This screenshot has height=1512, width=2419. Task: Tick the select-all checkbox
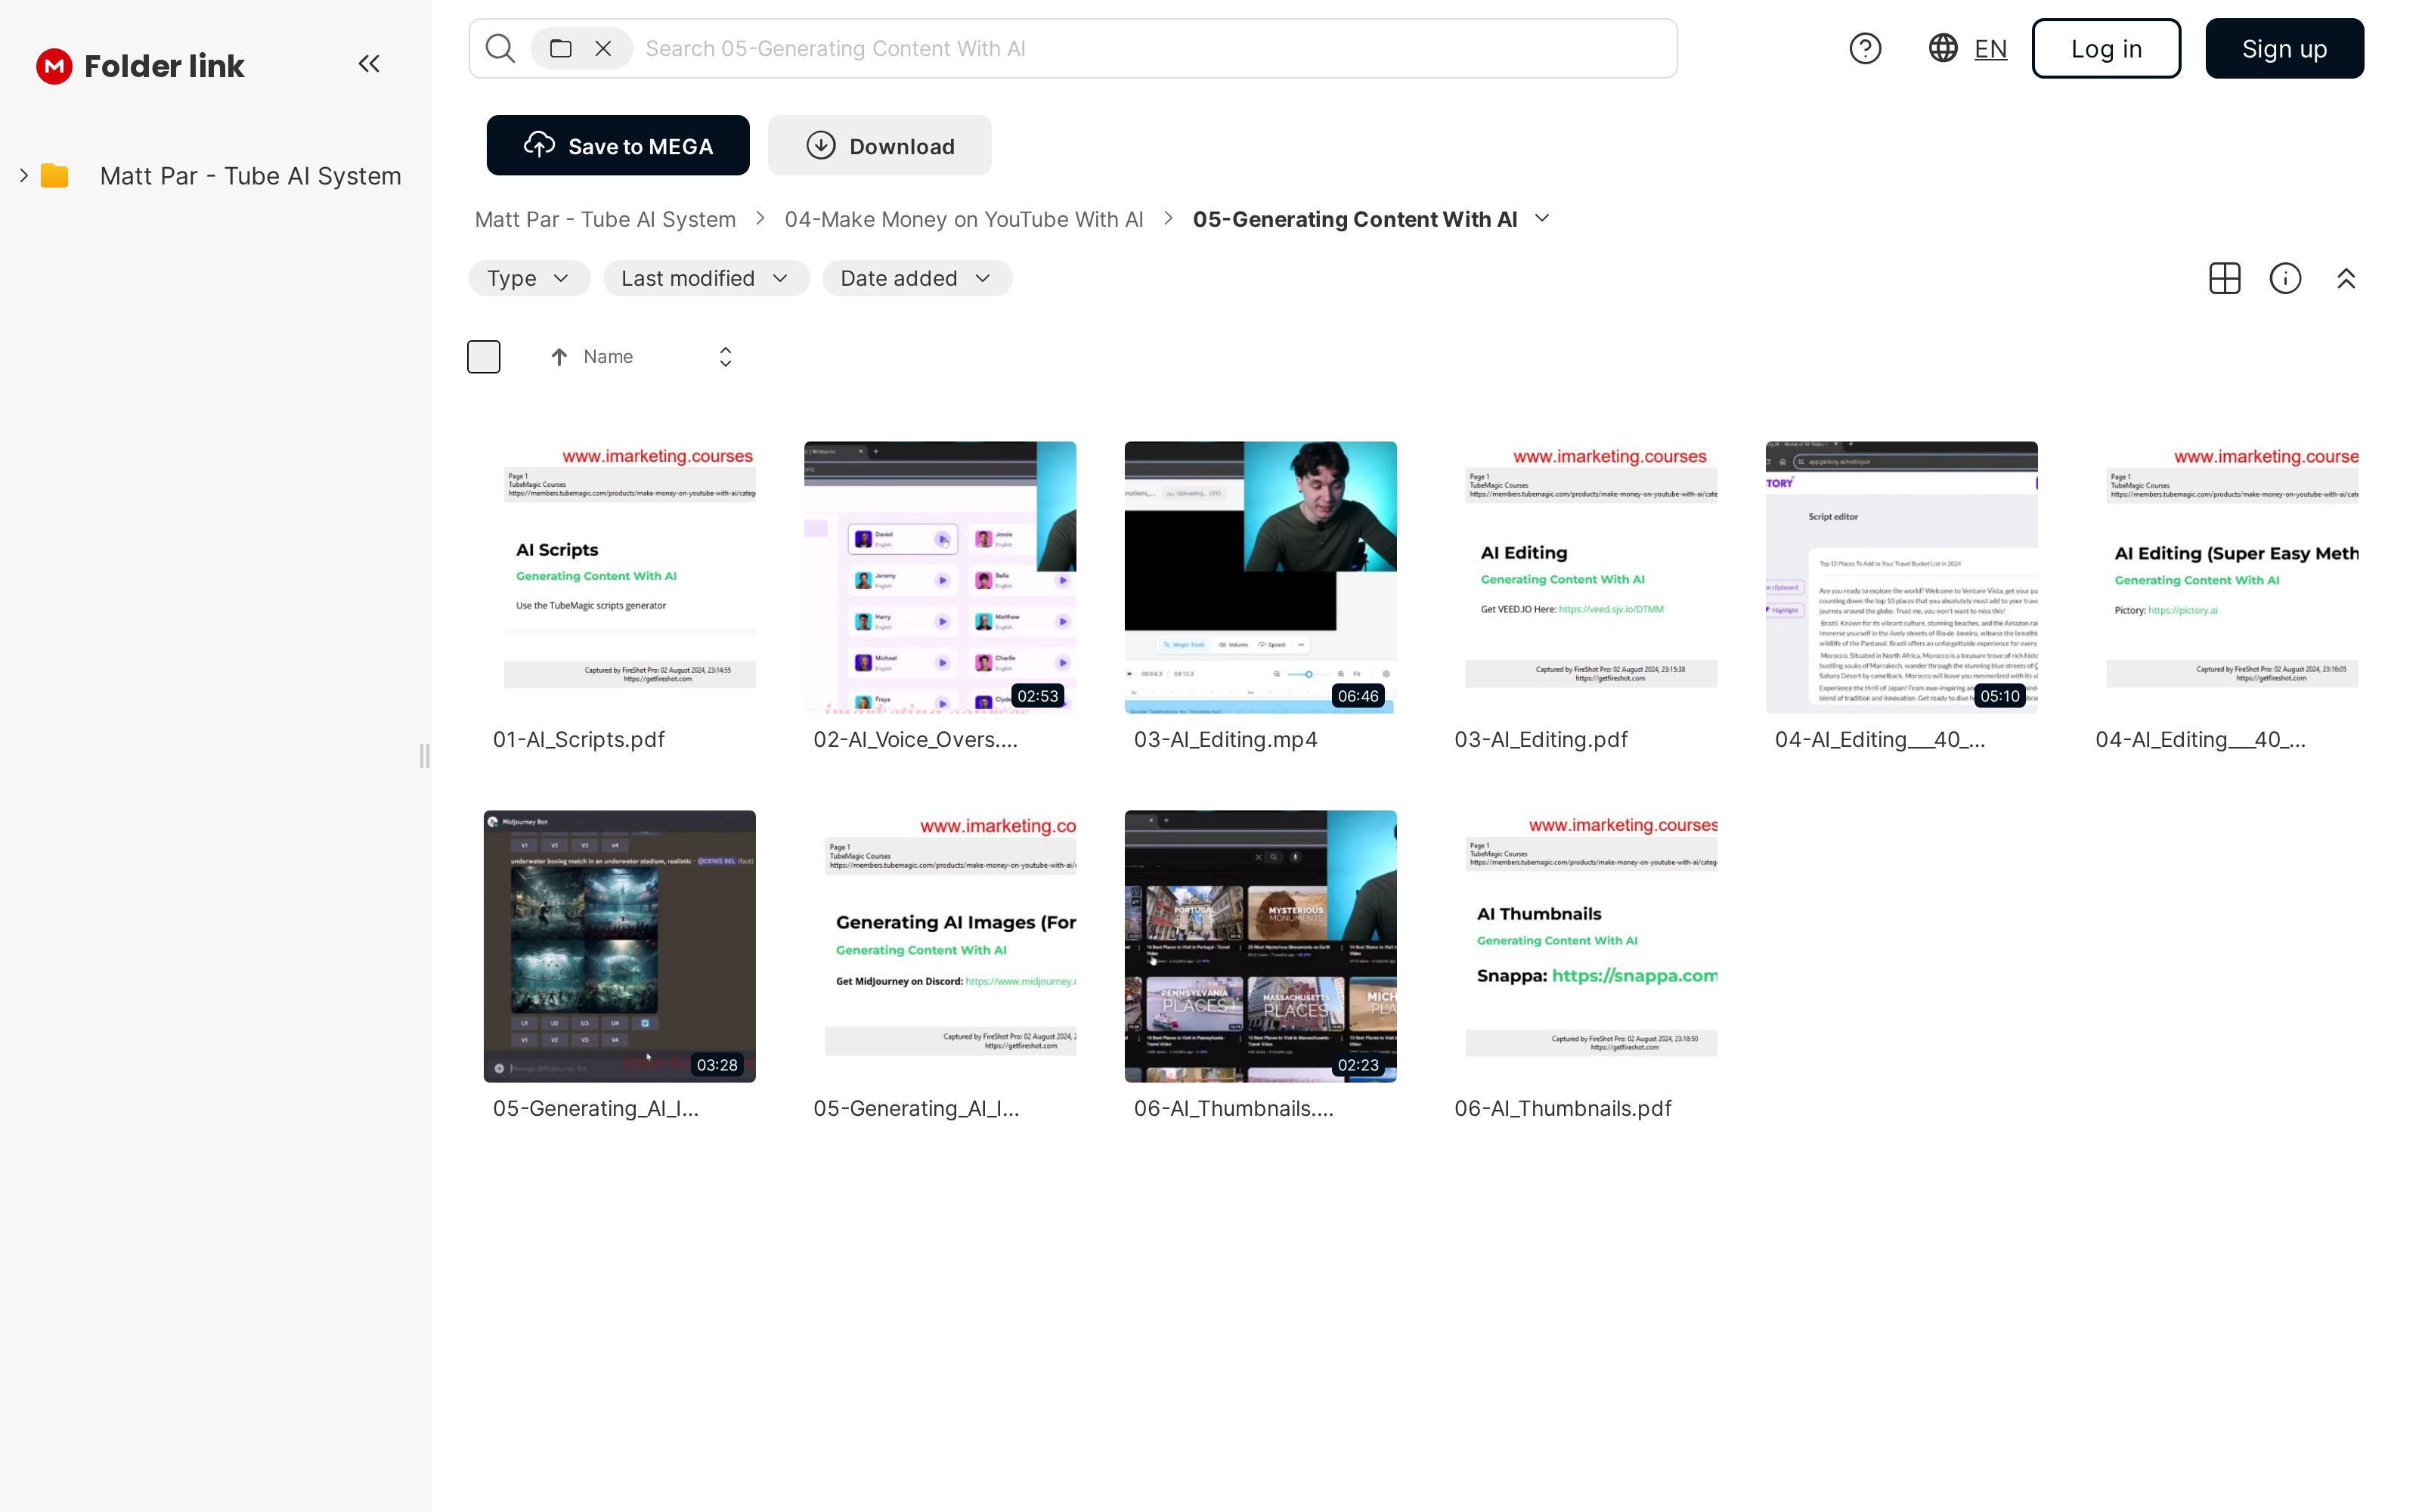pos(484,357)
